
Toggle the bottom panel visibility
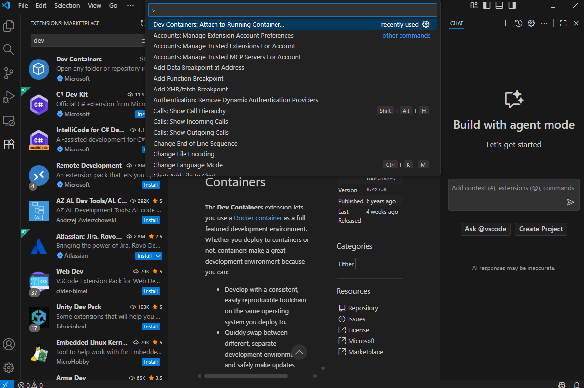coord(499,5)
